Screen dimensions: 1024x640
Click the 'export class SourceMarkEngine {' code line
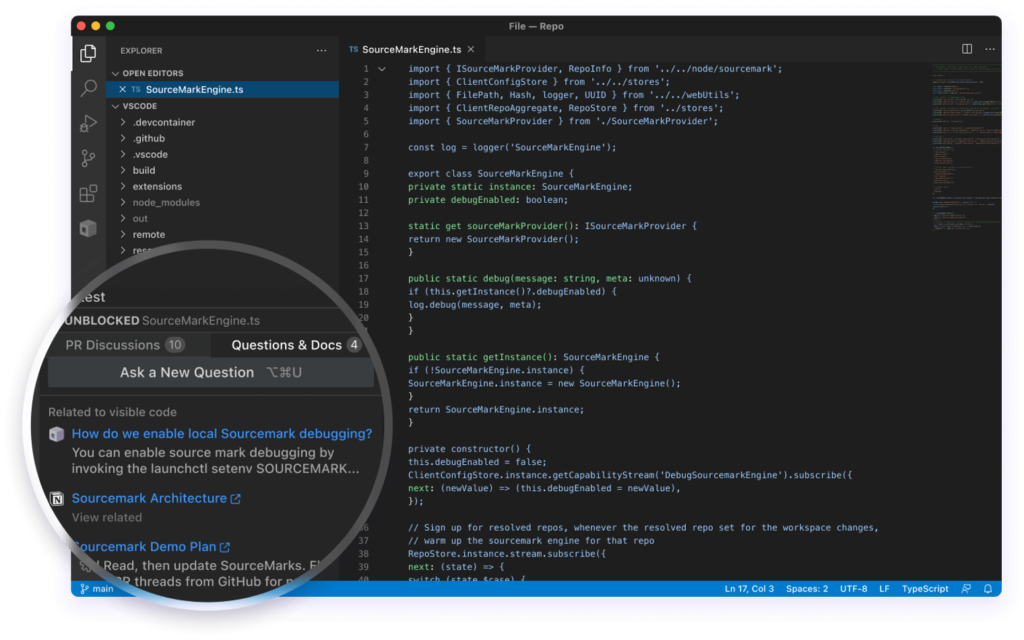pos(491,174)
